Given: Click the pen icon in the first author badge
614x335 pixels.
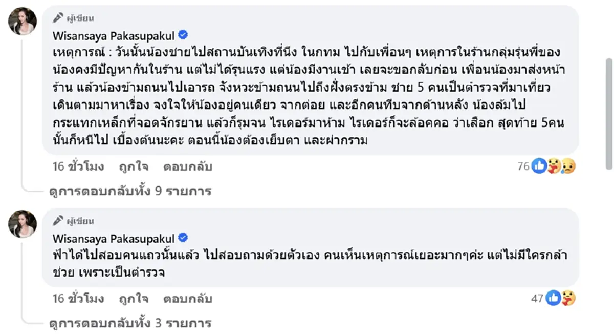Looking at the screenshot, I should [58, 17].
